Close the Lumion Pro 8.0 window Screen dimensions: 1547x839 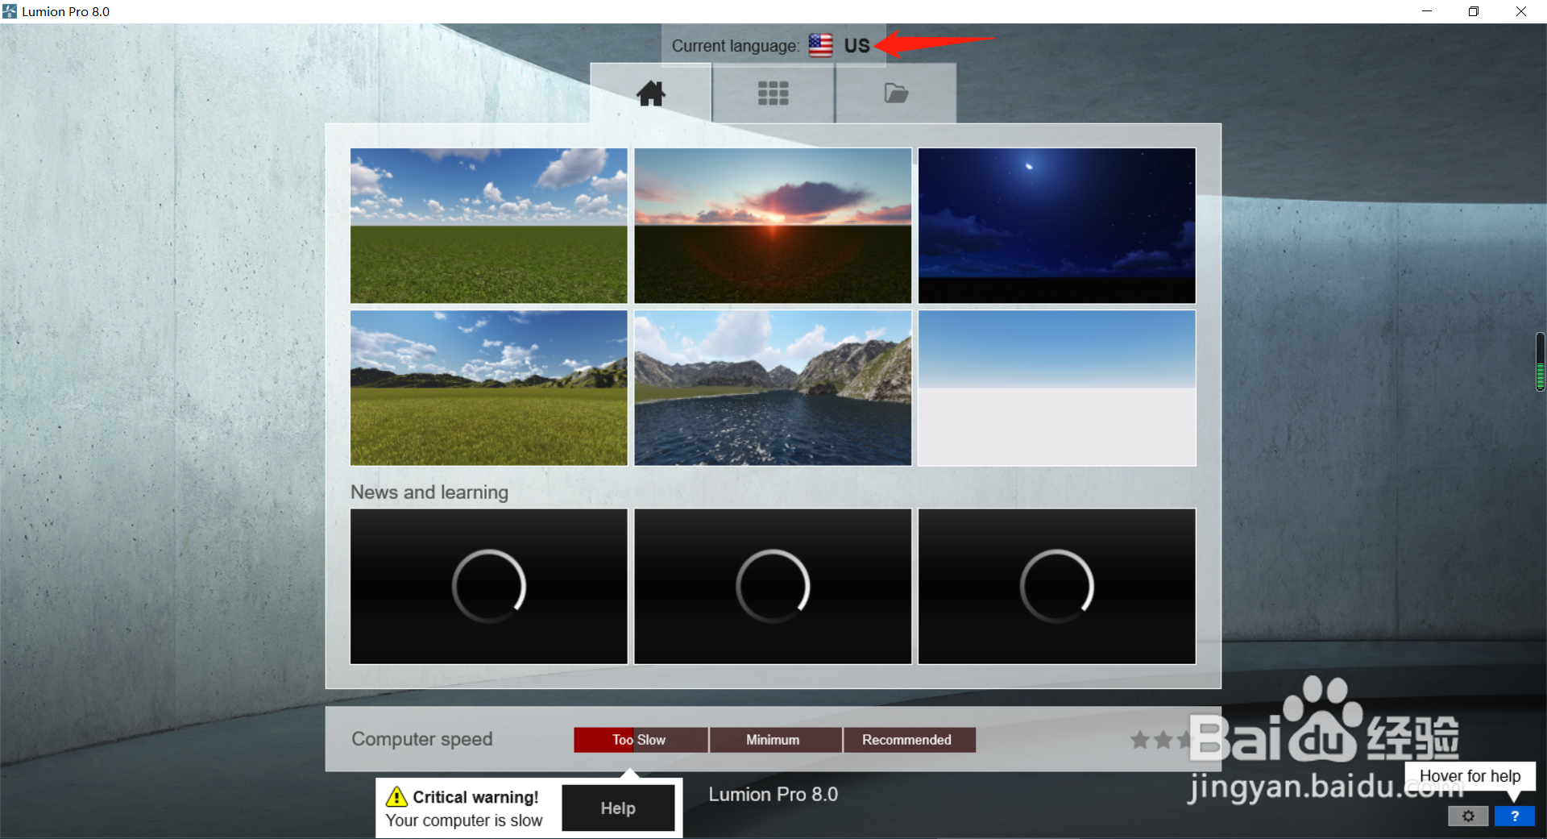tap(1521, 11)
